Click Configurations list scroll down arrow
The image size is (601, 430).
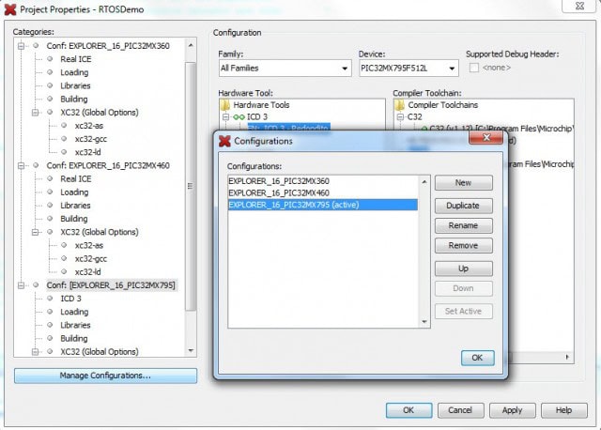point(424,321)
